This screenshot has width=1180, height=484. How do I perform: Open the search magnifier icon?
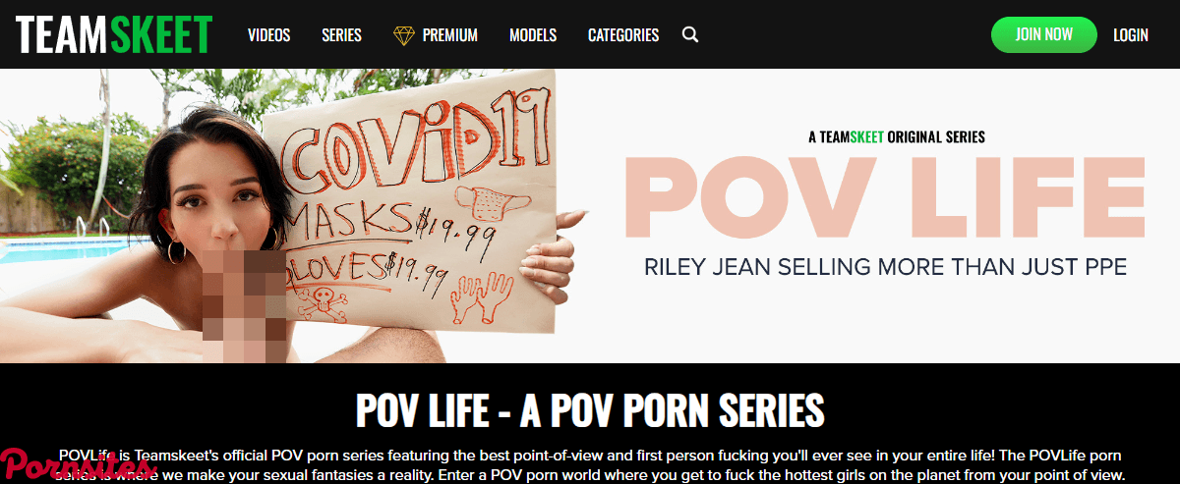(690, 35)
